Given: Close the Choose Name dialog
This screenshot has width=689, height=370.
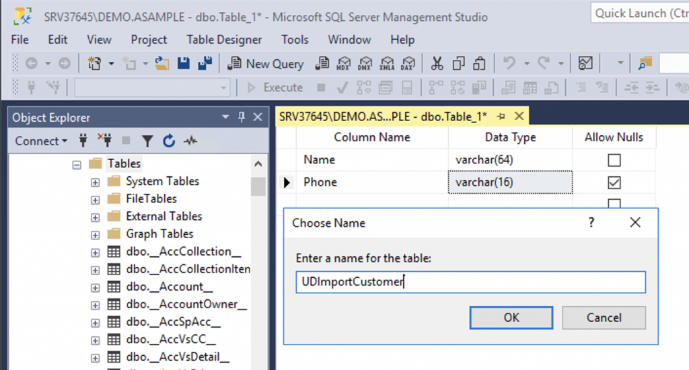Looking at the screenshot, I should click(635, 223).
